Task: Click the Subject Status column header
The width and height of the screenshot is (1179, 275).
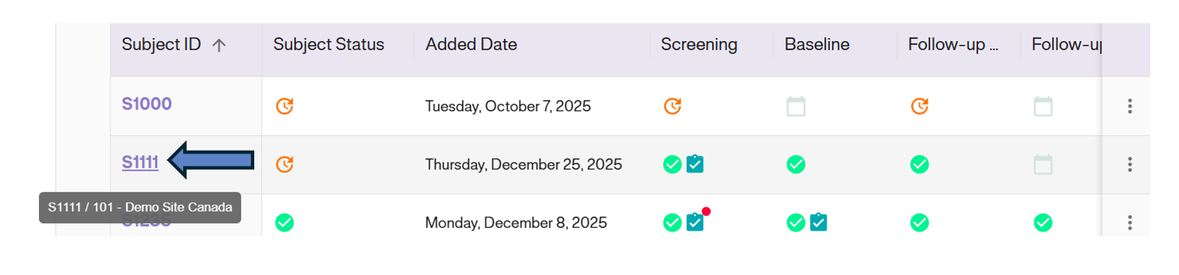Action: (x=329, y=45)
